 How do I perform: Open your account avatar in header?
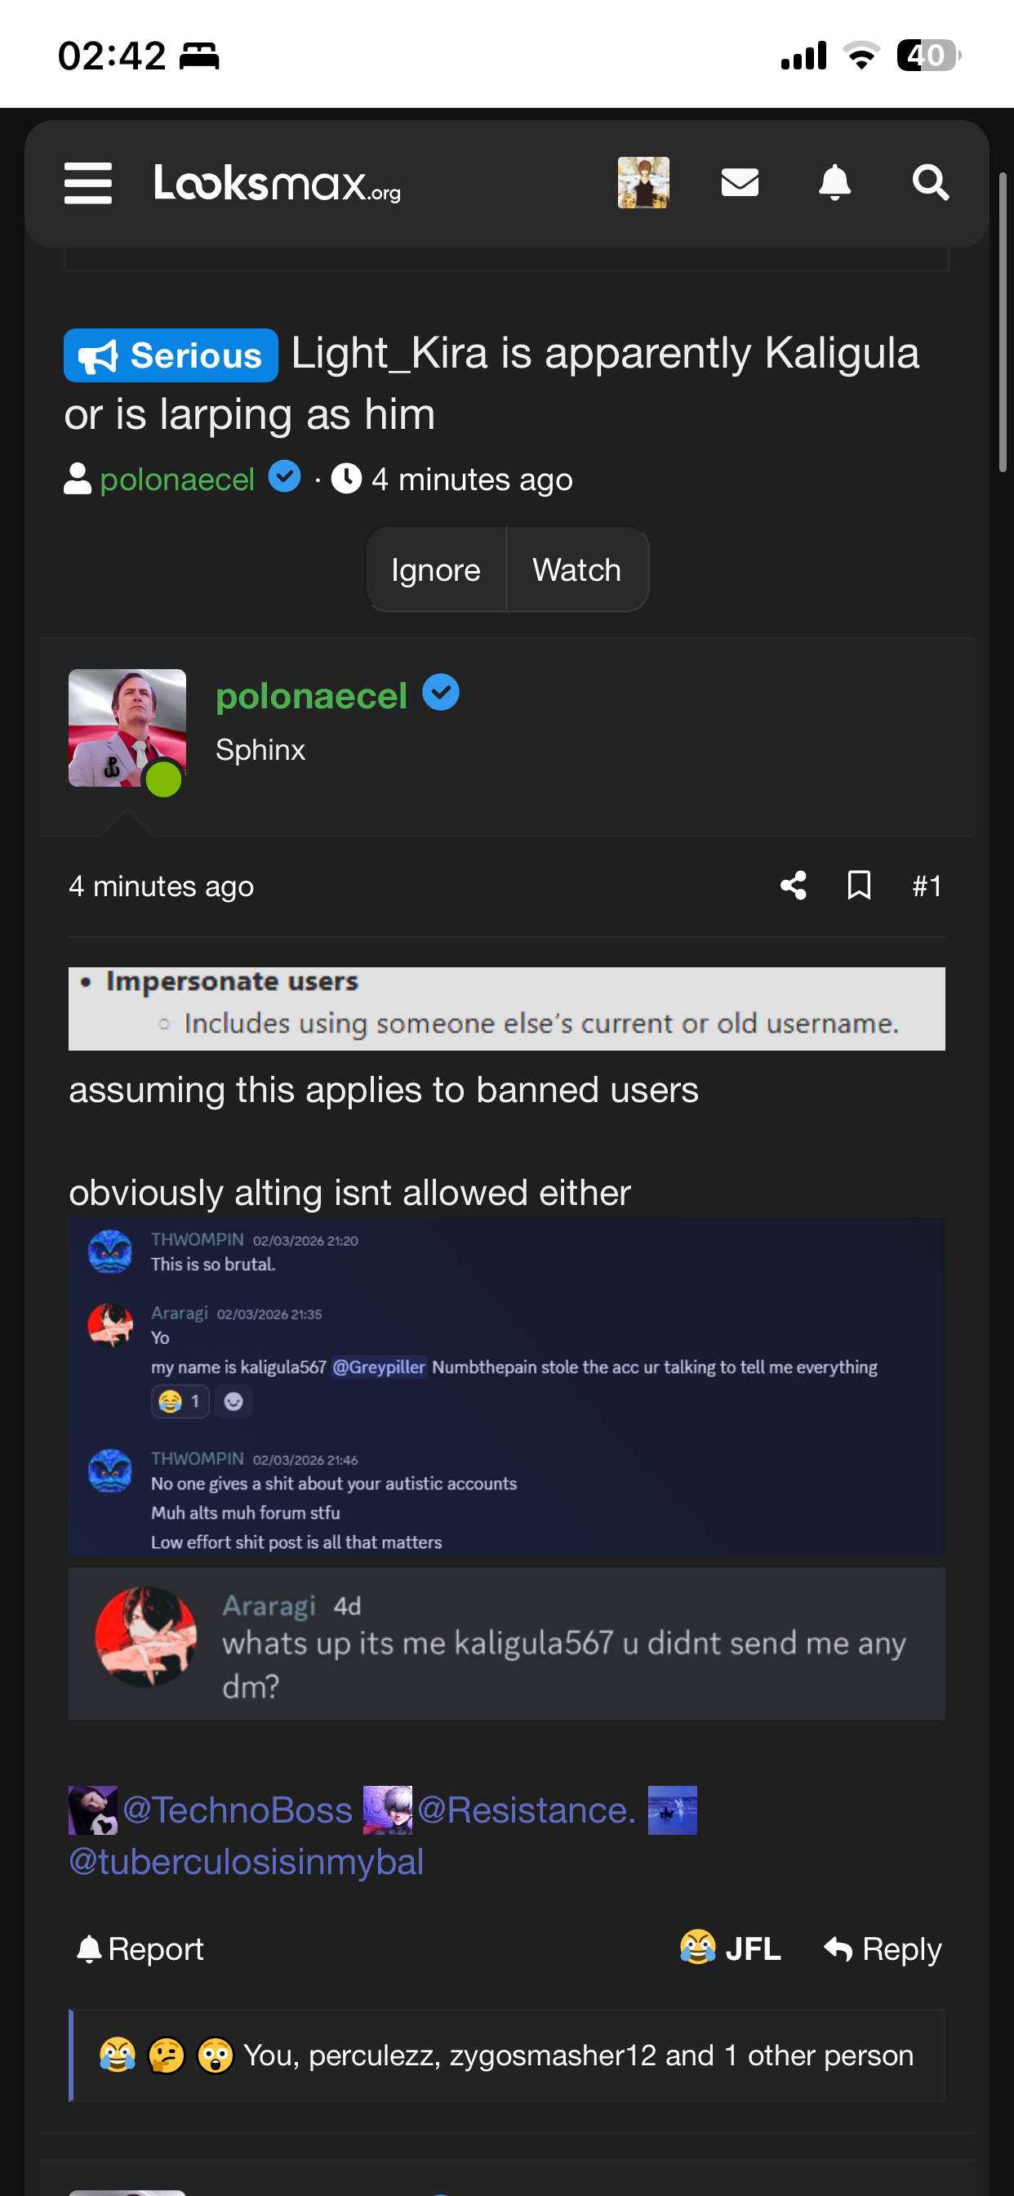click(643, 182)
